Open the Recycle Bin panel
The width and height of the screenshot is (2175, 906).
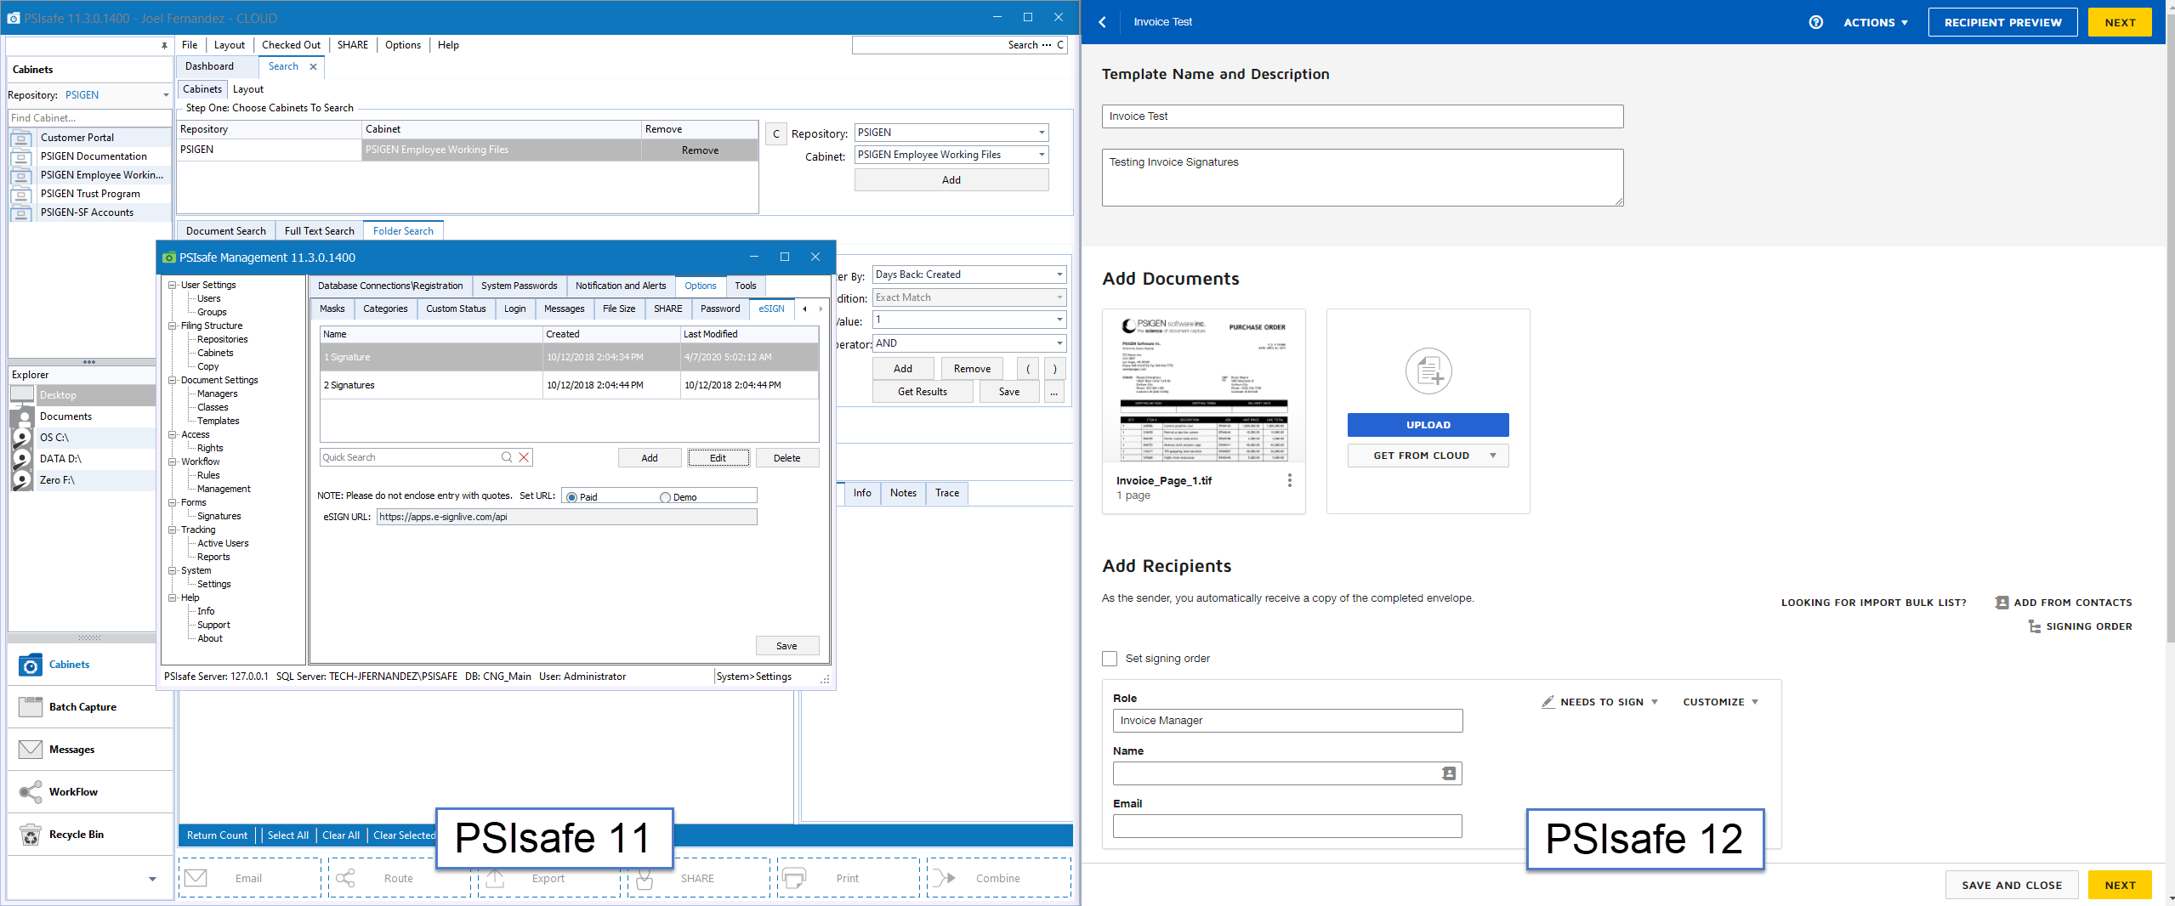click(x=77, y=835)
